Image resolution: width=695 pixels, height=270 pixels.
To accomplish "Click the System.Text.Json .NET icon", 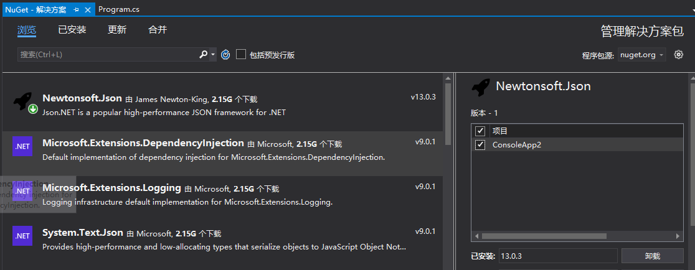I will click(22, 236).
